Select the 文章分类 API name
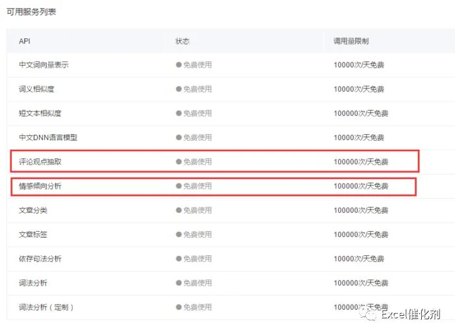Image resolution: width=455 pixels, height=334 pixels. [x=33, y=210]
